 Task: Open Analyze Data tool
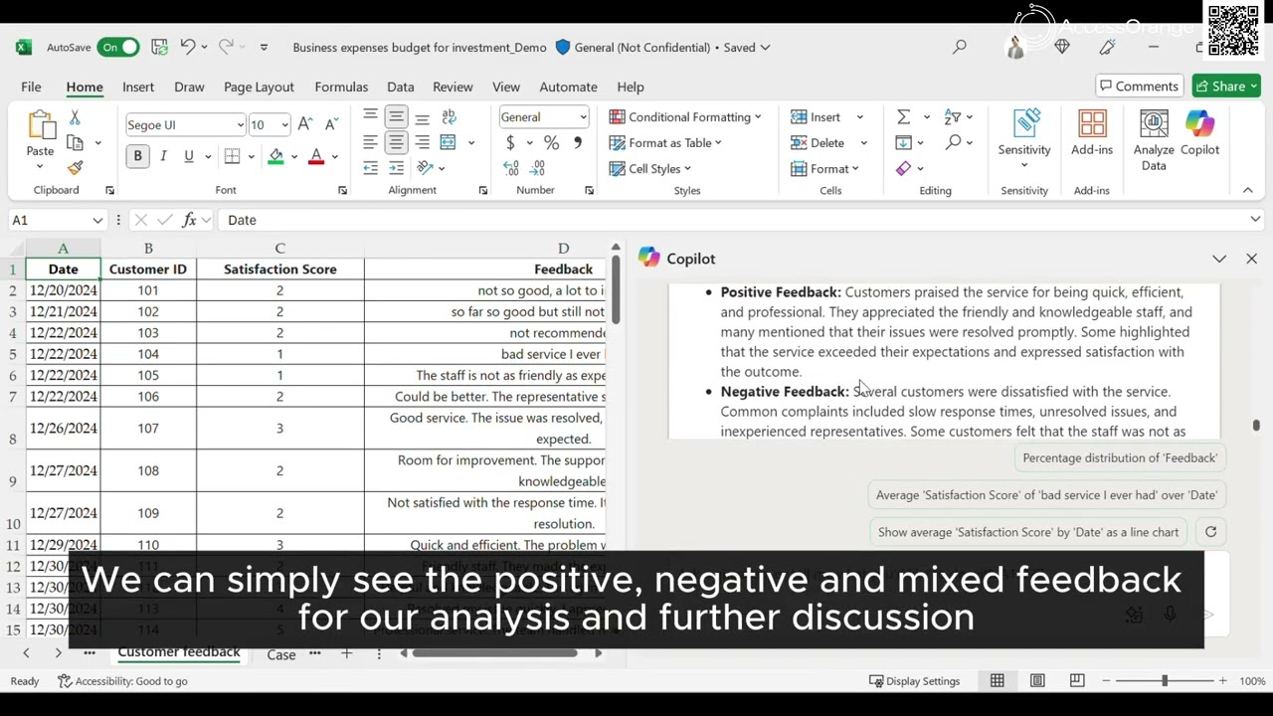[1154, 140]
